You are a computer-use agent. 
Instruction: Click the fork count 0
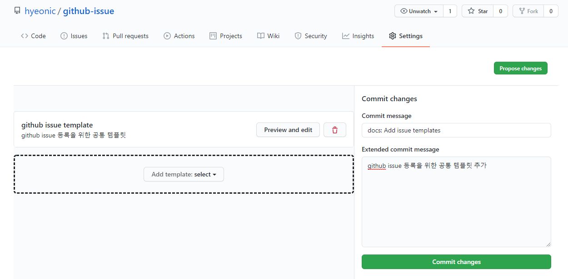tap(551, 11)
